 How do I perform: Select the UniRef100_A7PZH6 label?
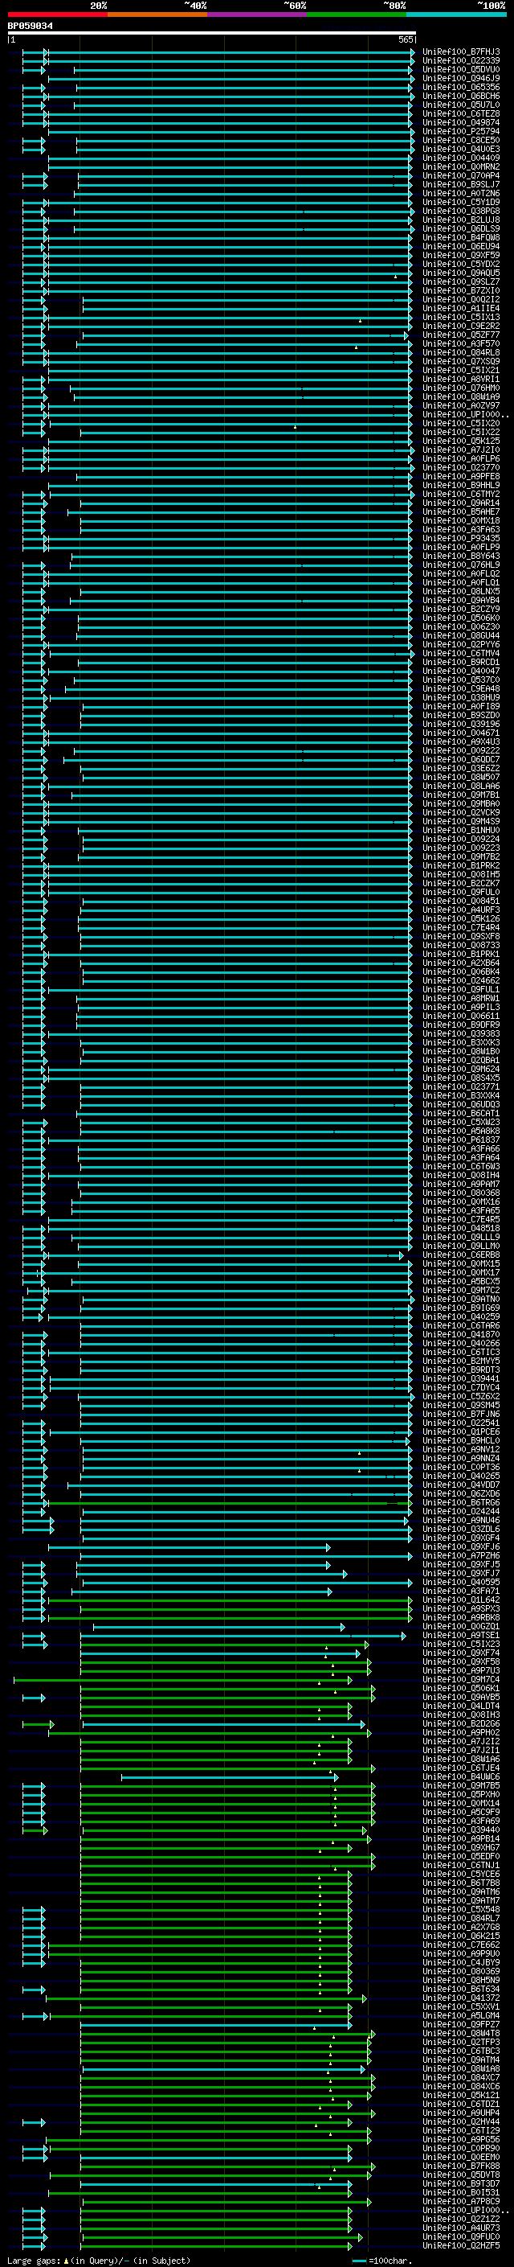[x=461, y=1556]
